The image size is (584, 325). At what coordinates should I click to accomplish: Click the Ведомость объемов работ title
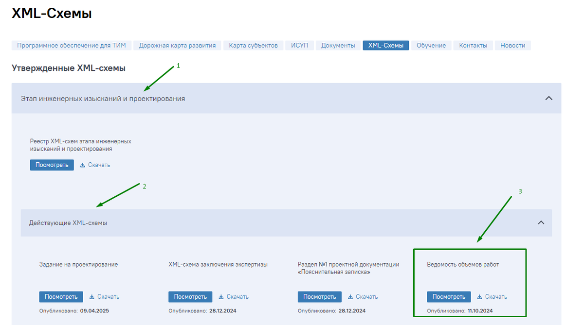(x=463, y=265)
